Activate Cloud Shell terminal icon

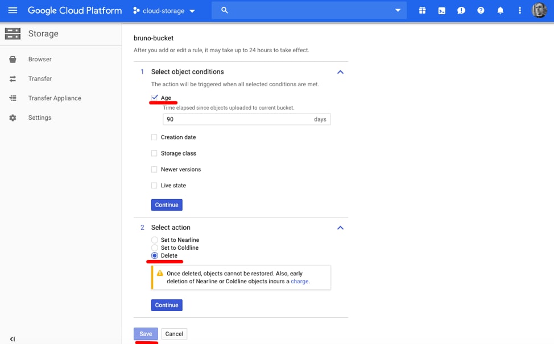point(441,10)
